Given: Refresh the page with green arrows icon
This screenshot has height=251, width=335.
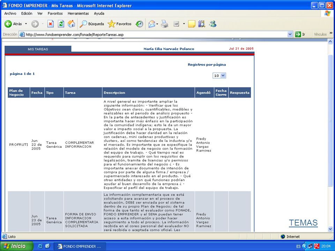Looking at the screenshot, I should coord(61,24).
